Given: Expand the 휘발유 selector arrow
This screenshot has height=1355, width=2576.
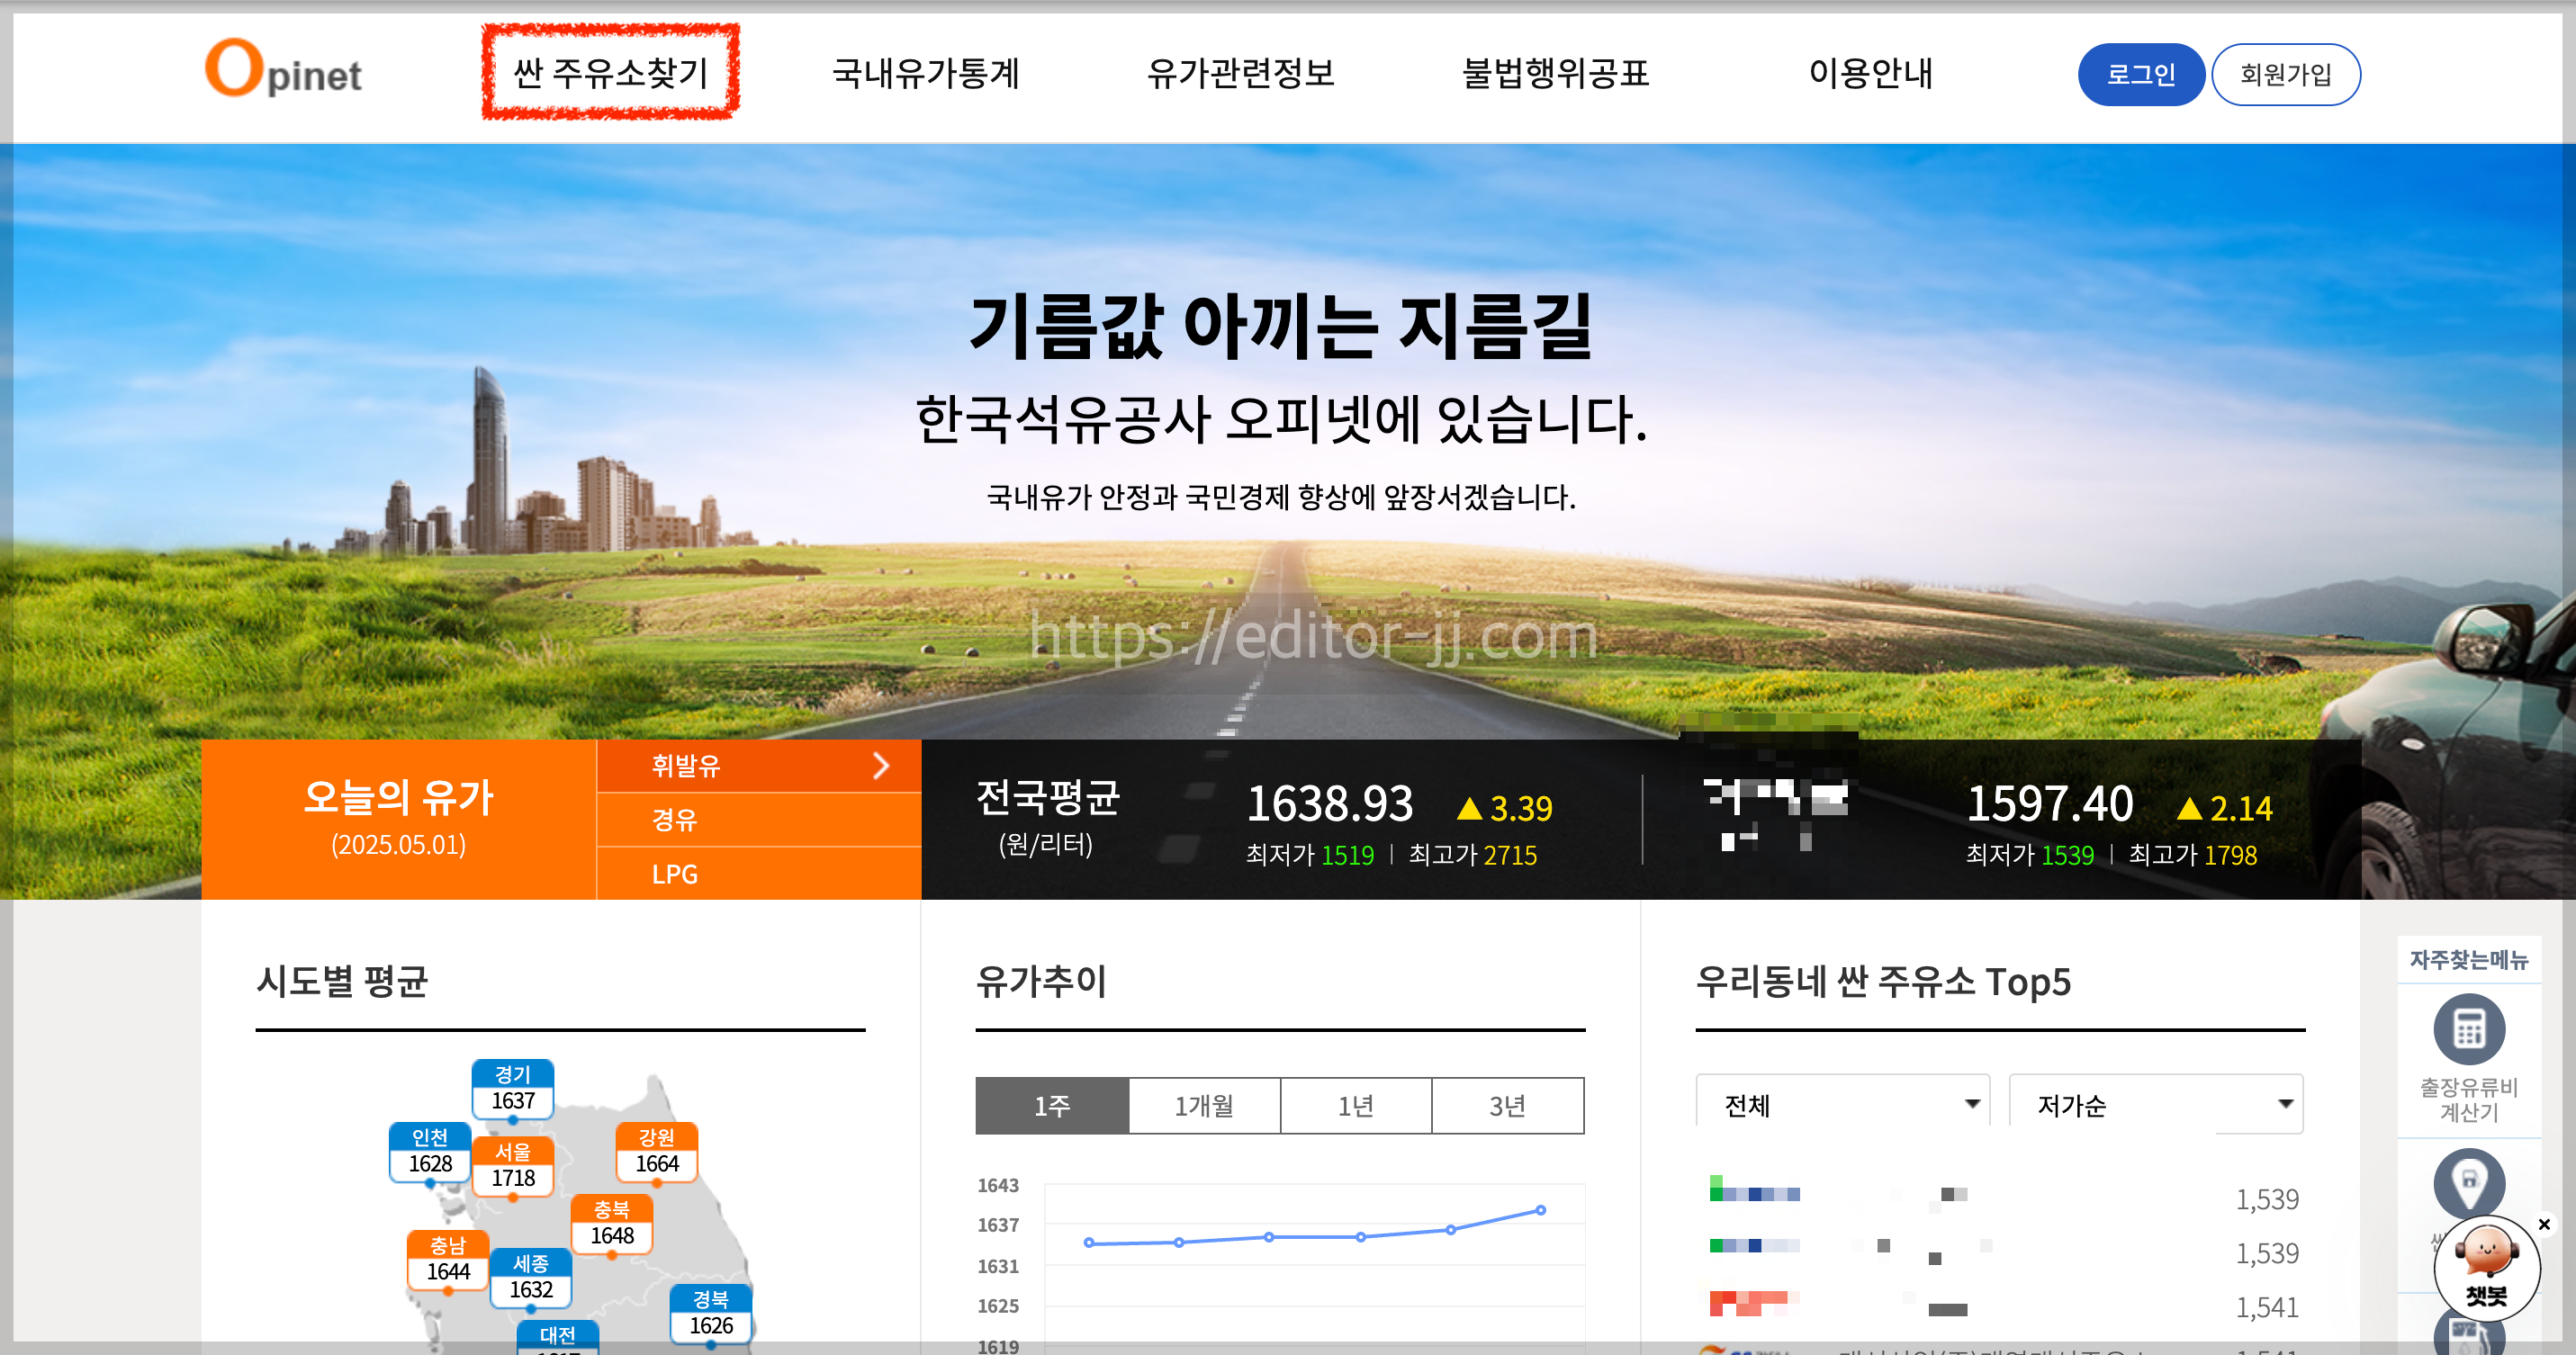Looking at the screenshot, I should point(881,766).
